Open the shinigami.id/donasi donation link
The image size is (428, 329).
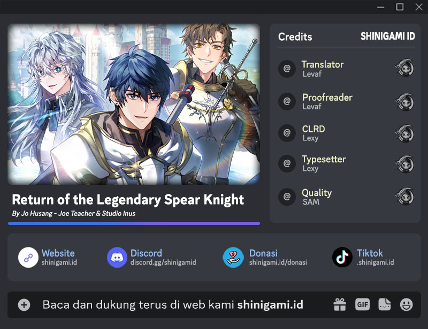[x=278, y=263]
